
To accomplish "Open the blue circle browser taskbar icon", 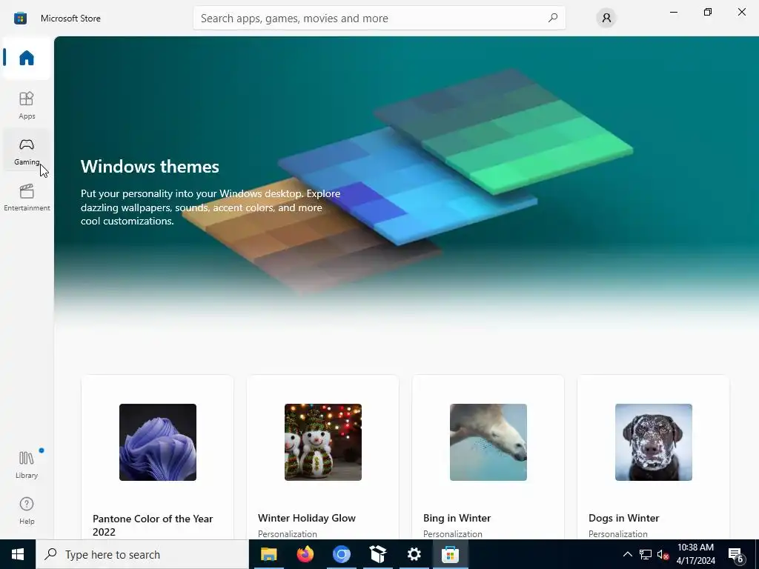I will pos(341,554).
